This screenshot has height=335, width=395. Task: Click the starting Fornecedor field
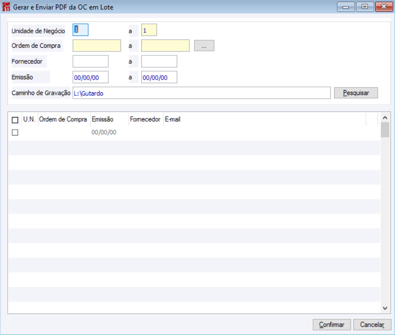coord(90,61)
